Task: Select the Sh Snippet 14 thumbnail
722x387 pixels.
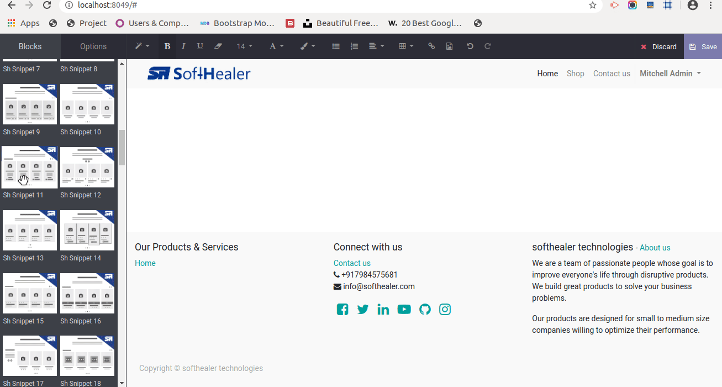Action: click(x=87, y=231)
